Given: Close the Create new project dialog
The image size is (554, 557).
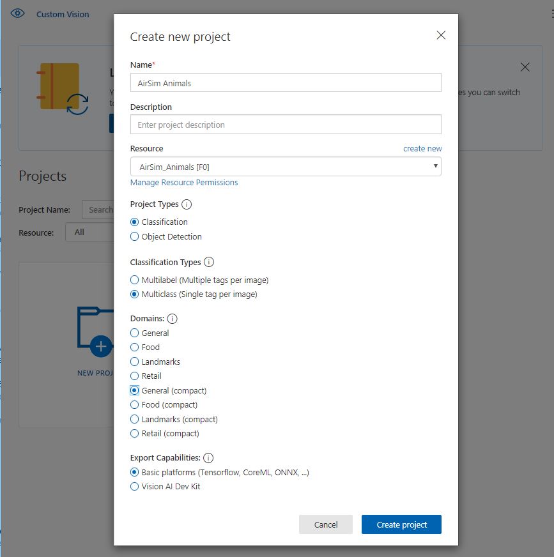Looking at the screenshot, I should point(441,35).
